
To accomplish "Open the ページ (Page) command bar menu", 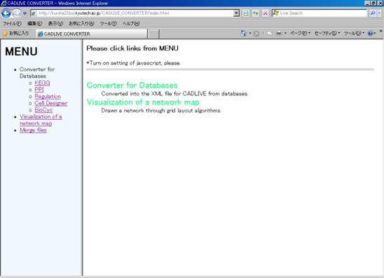I will click(300, 34).
